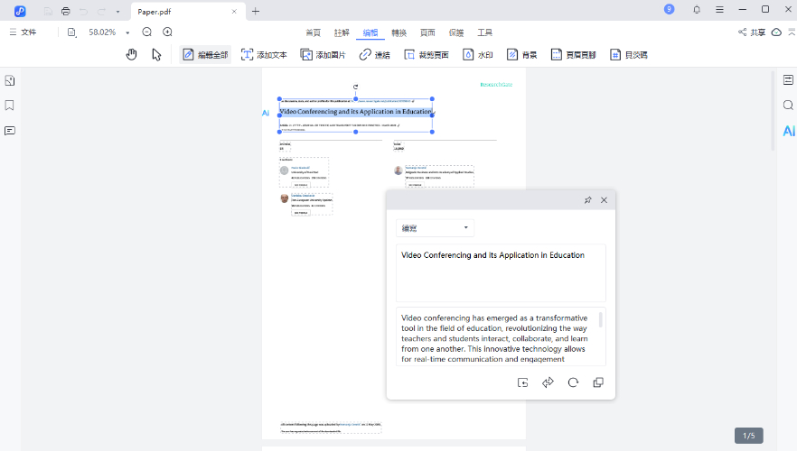Screen dimensions: 797x451
Task: Click the AI result scrollbar
Action: click(601, 321)
